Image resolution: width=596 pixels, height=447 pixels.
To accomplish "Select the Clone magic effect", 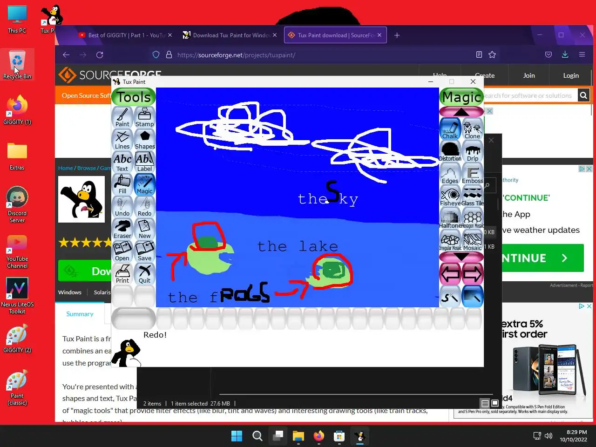I will coord(472,129).
